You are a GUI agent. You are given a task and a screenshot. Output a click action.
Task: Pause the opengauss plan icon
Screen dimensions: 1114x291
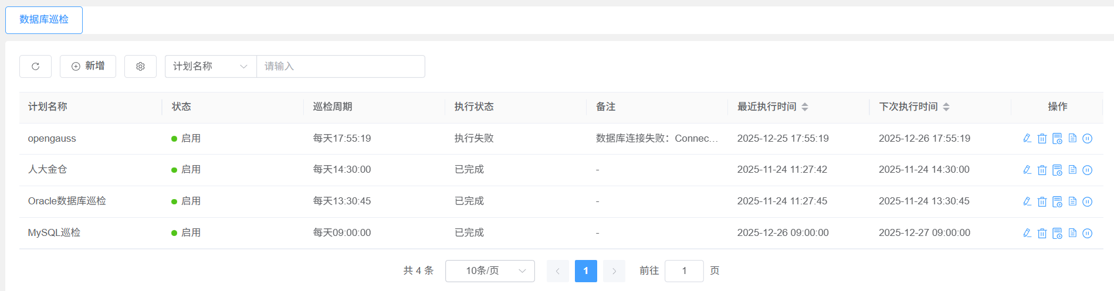click(x=1087, y=138)
